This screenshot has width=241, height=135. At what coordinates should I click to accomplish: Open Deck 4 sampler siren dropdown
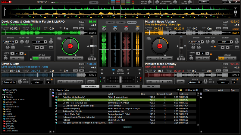(x=225, y=42)
